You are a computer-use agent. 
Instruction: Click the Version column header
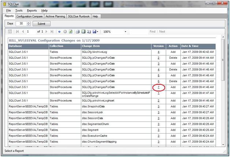click(159, 46)
